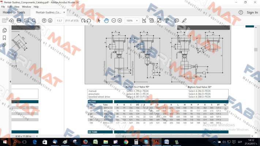260x146 pixels.
Task: Open Firefox from the taskbar
Action: pyautogui.click(x=85, y=142)
